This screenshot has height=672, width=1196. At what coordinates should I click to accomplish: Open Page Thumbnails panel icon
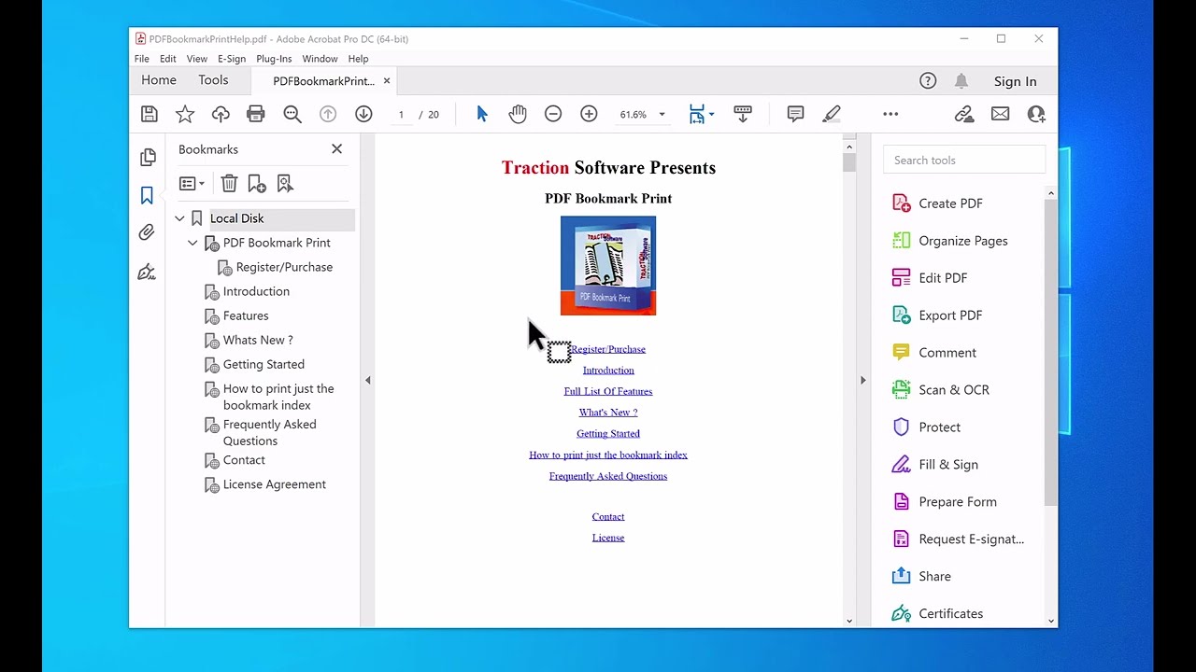(x=148, y=158)
